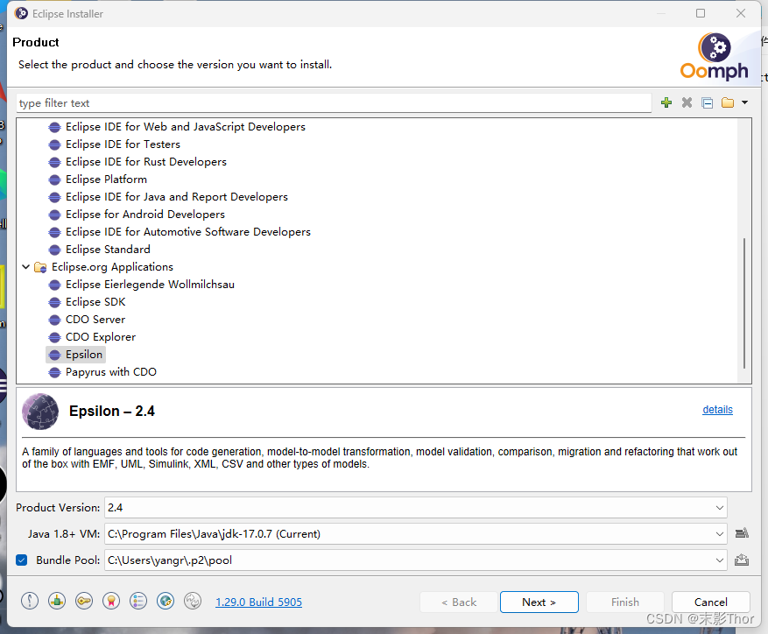Select Eclipse Platform
768x634 pixels.
(106, 180)
